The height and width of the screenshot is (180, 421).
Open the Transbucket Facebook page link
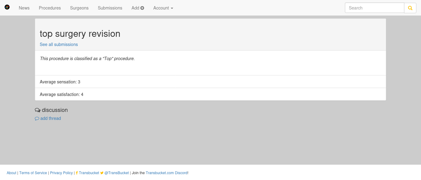point(88,173)
